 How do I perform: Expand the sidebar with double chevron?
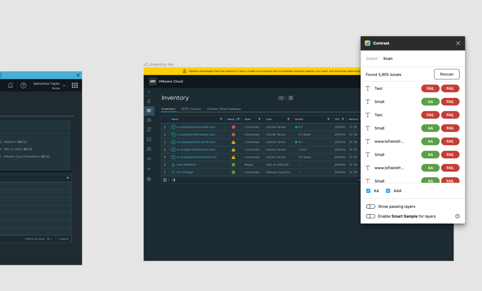click(149, 92)
